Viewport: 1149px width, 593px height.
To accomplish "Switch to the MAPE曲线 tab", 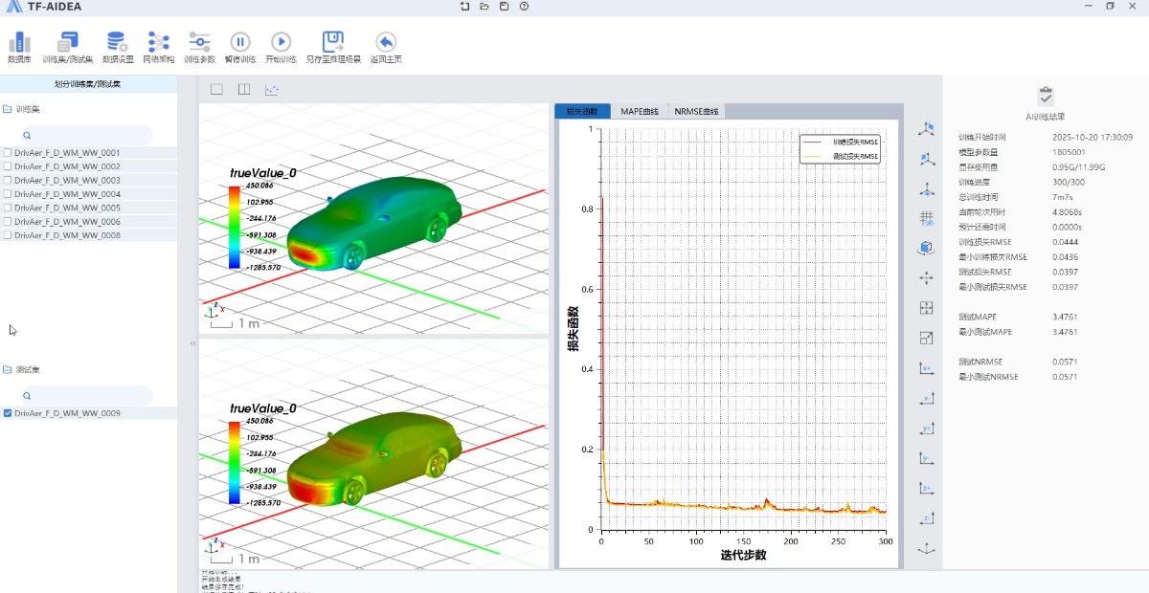I will 640,111.
